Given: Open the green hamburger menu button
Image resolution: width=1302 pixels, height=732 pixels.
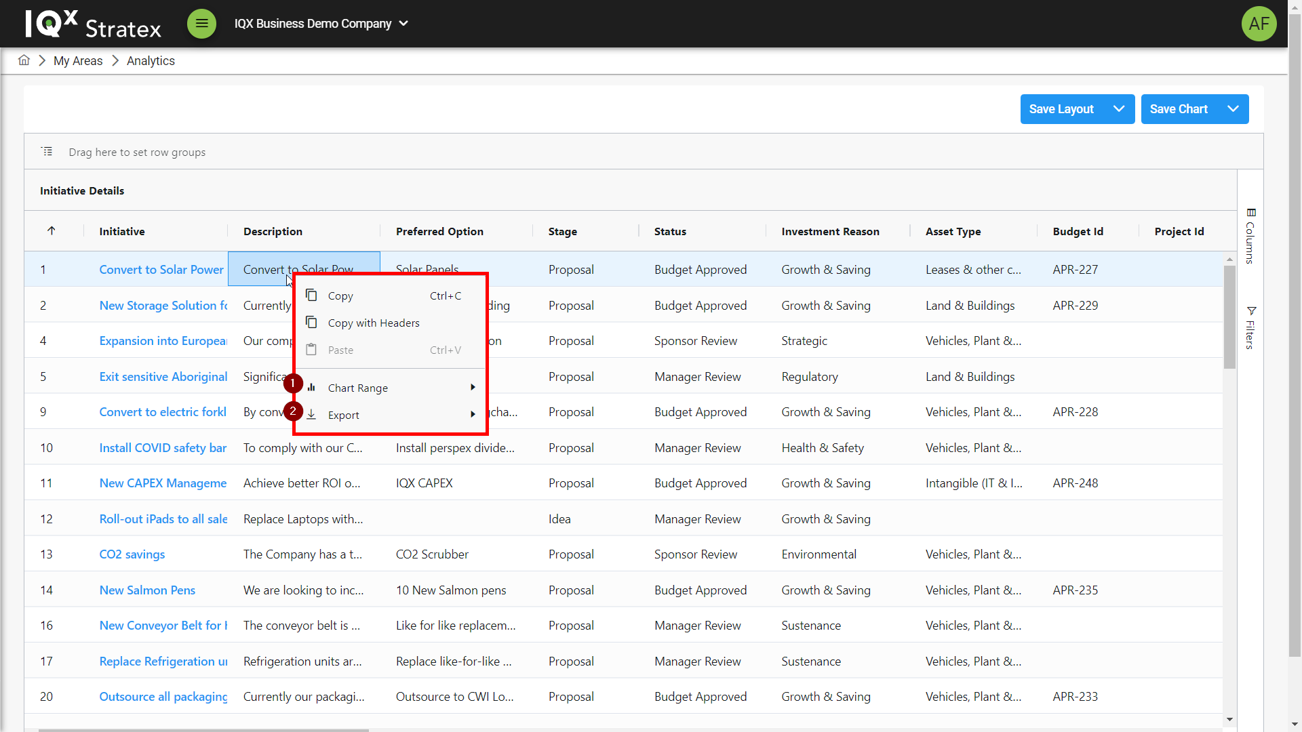Looking at the screenshot, I should (201, 24).
